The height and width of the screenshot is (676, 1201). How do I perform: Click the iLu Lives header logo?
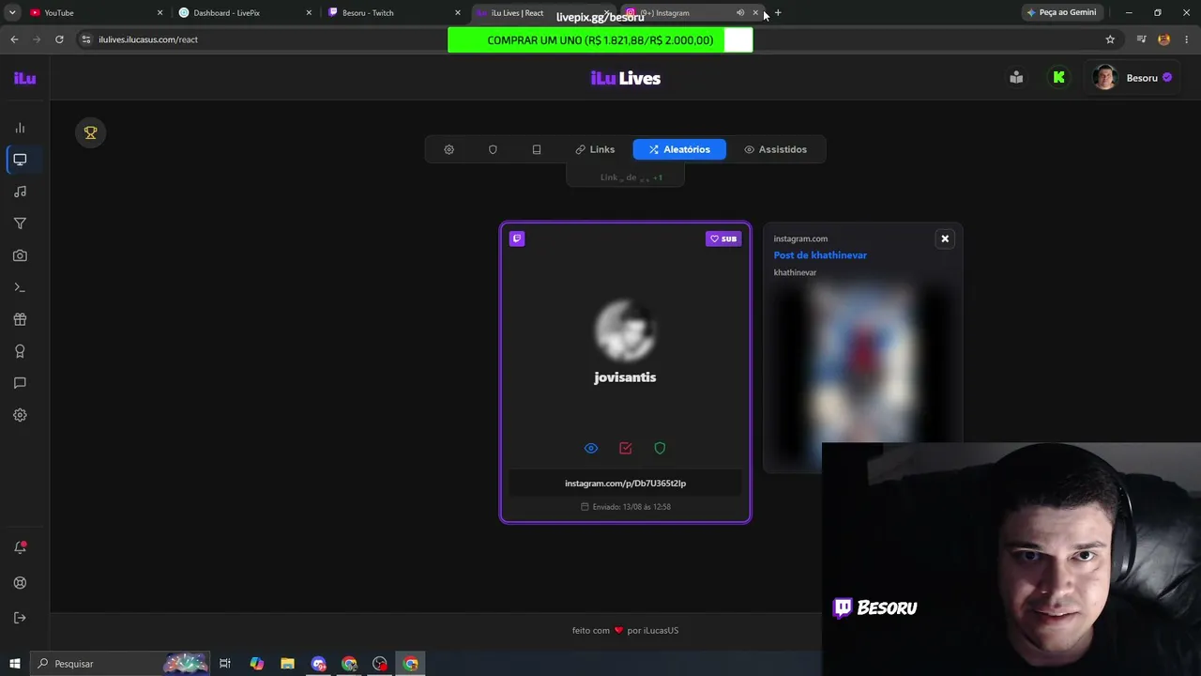(626, 78)
